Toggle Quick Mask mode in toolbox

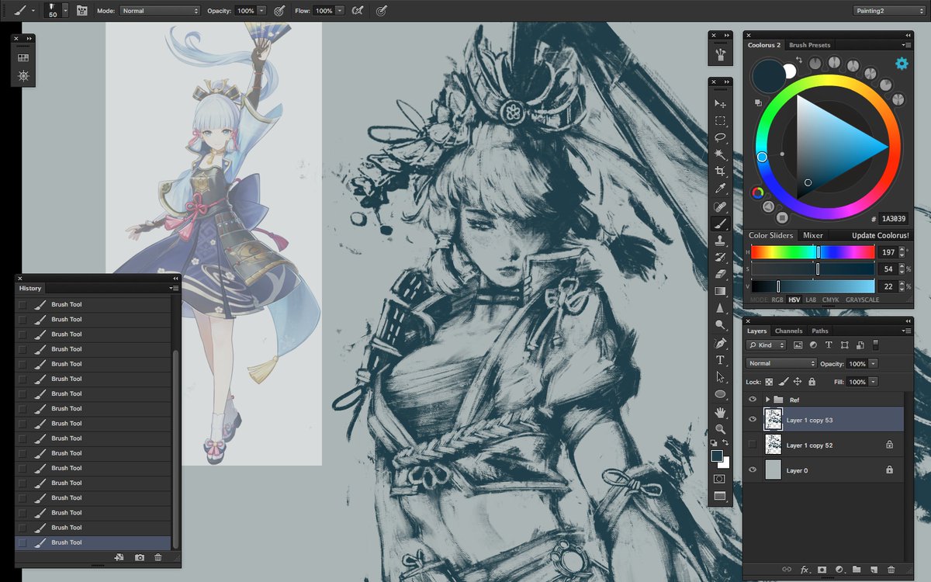[720, 479]
